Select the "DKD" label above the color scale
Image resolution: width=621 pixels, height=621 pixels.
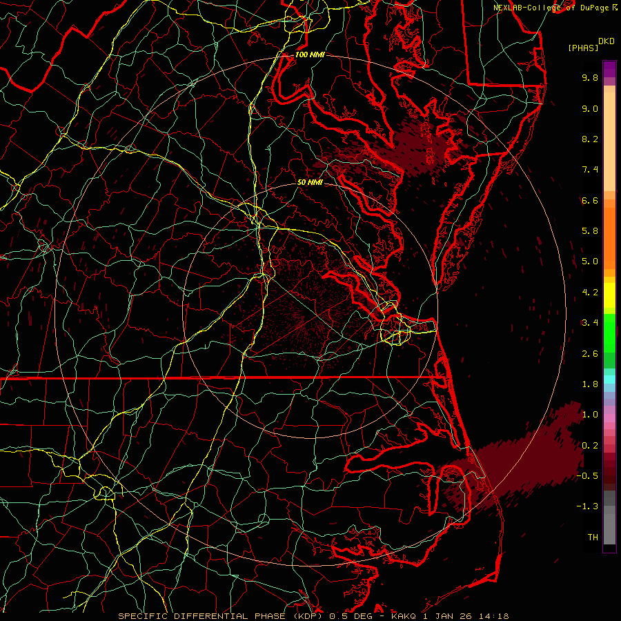(x=607, y=41)
